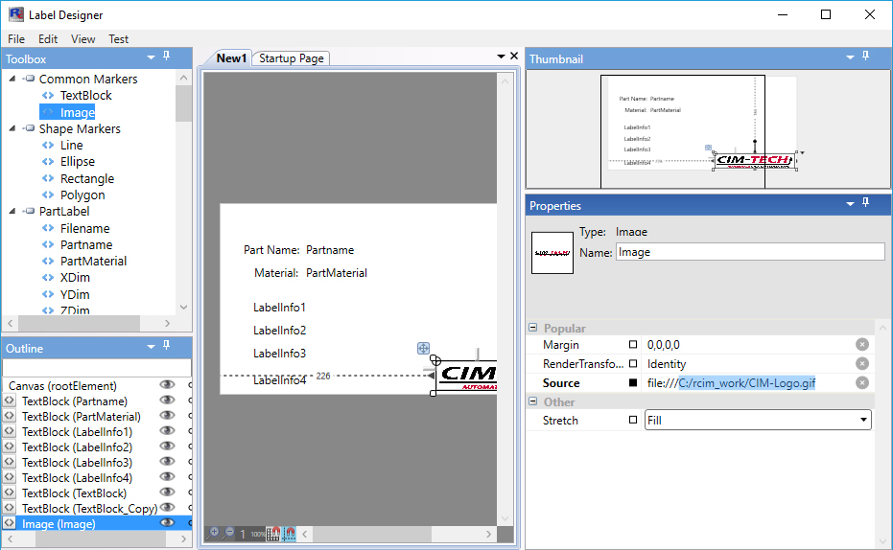Hide TextBlock (LabelInfo3) layer
This screenshot has width=893, height=550.
[167, 462]
